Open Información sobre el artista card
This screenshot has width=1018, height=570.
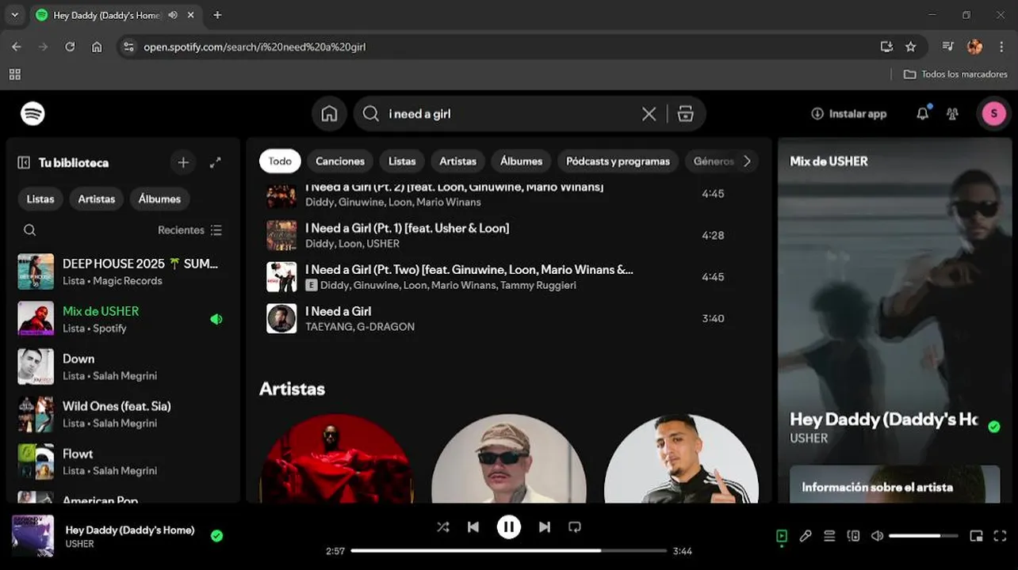pyautogui.click(x=894, y=484)
